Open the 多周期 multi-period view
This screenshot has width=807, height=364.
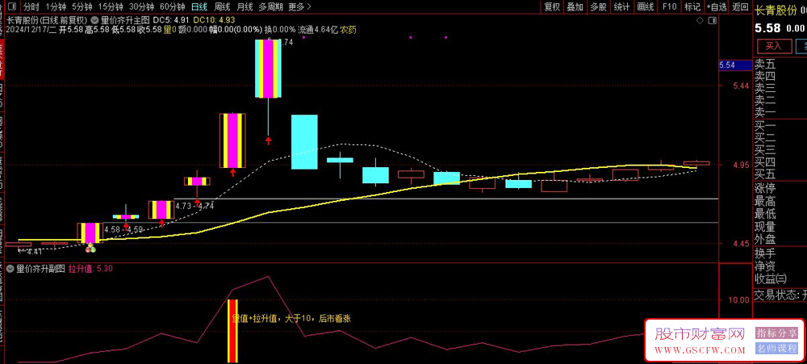point(270,7)
